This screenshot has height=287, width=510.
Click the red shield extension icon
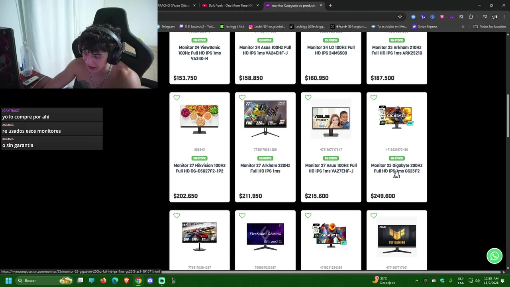pyautogui.click(x=442, y=17)
